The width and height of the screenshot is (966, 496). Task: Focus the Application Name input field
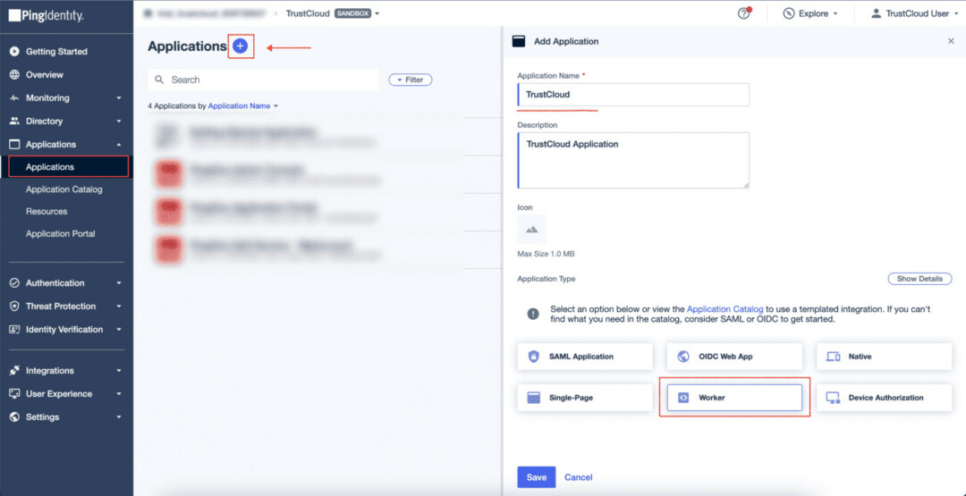click(x=633, y=95)
